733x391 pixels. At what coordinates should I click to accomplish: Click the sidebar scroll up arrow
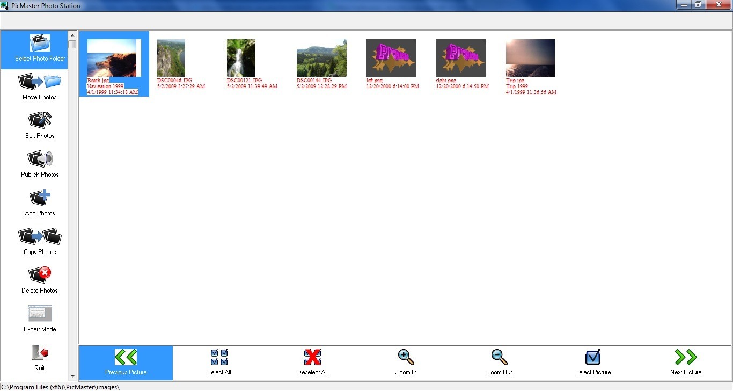[72, 35]
